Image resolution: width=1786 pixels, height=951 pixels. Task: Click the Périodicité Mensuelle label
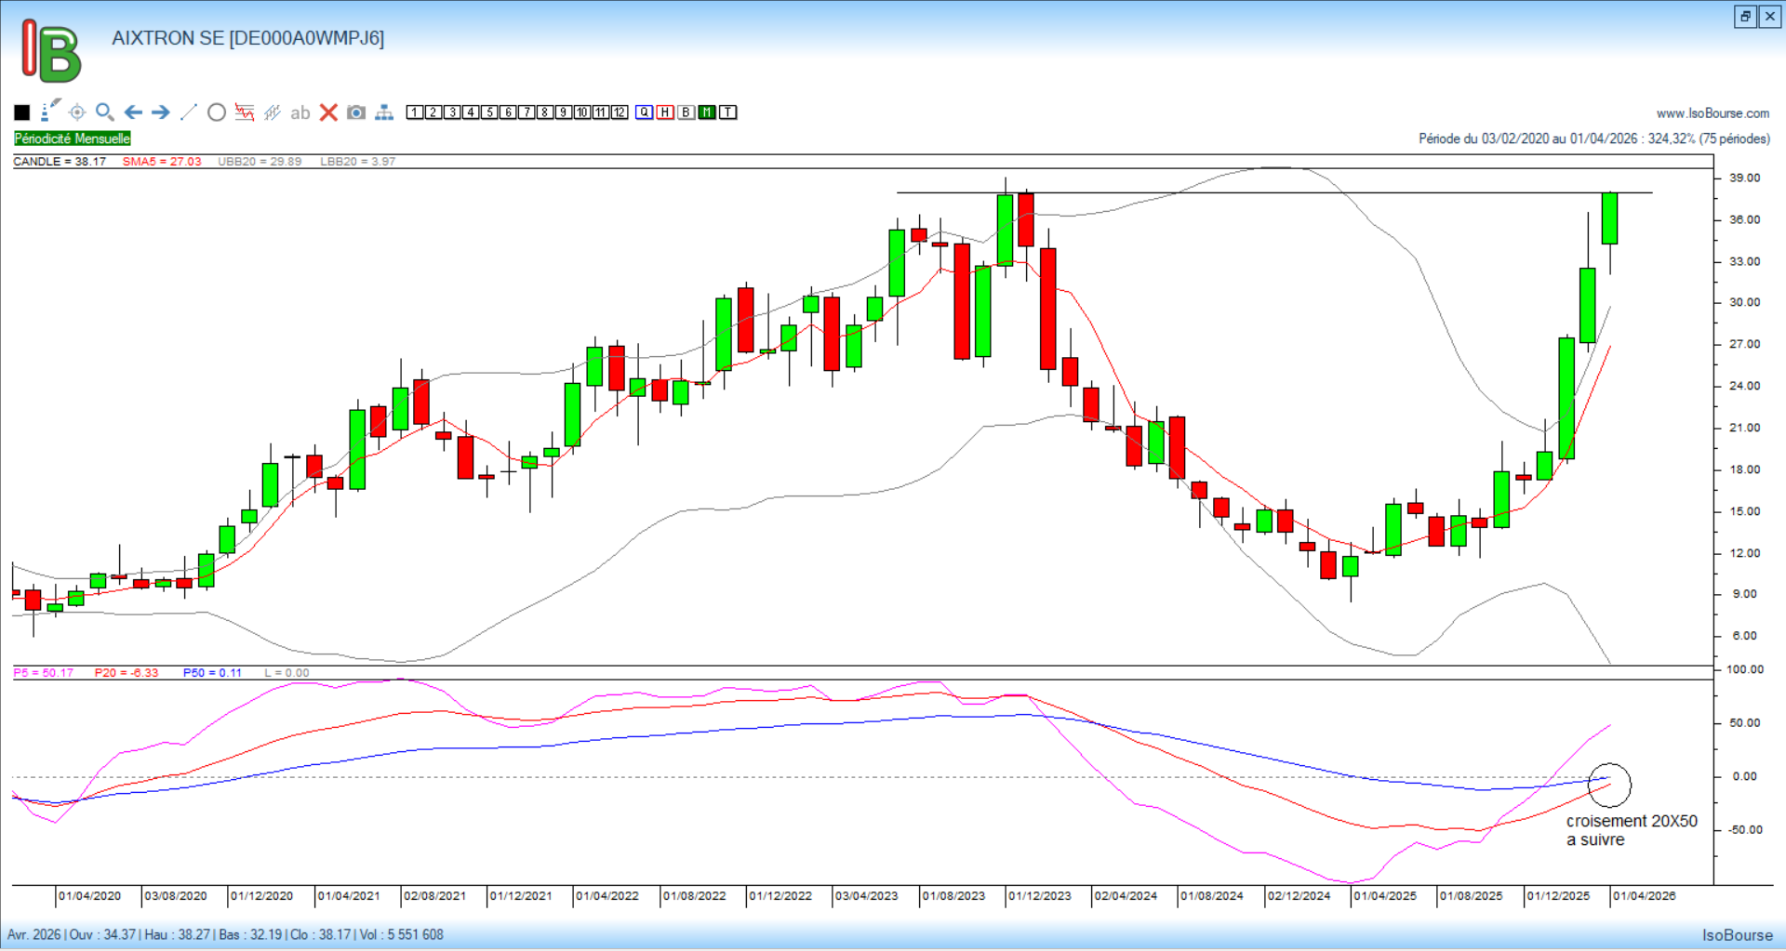pos(73,139)
